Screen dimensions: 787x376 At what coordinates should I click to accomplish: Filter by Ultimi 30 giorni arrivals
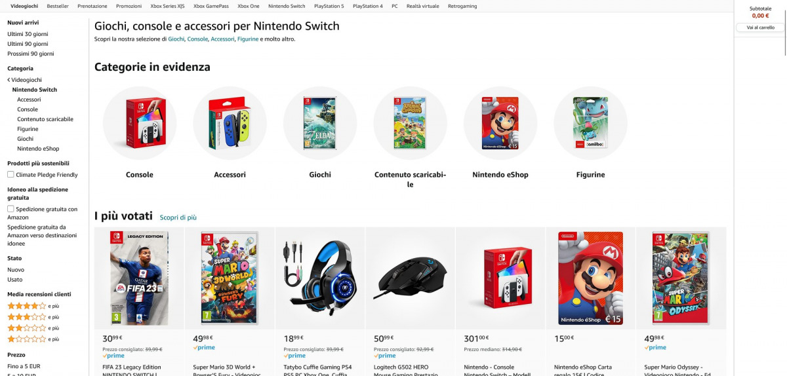(28, 33)
